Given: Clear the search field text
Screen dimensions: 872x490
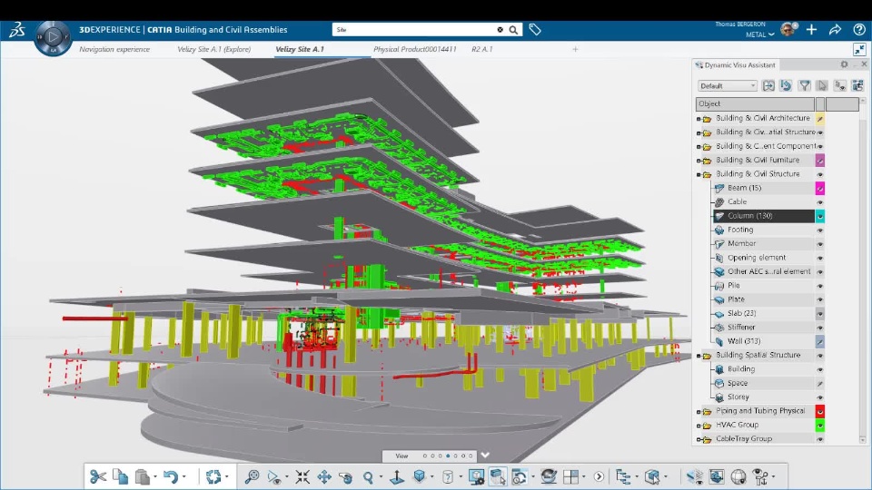Looking at the screenshot, I should coord(500,30).
